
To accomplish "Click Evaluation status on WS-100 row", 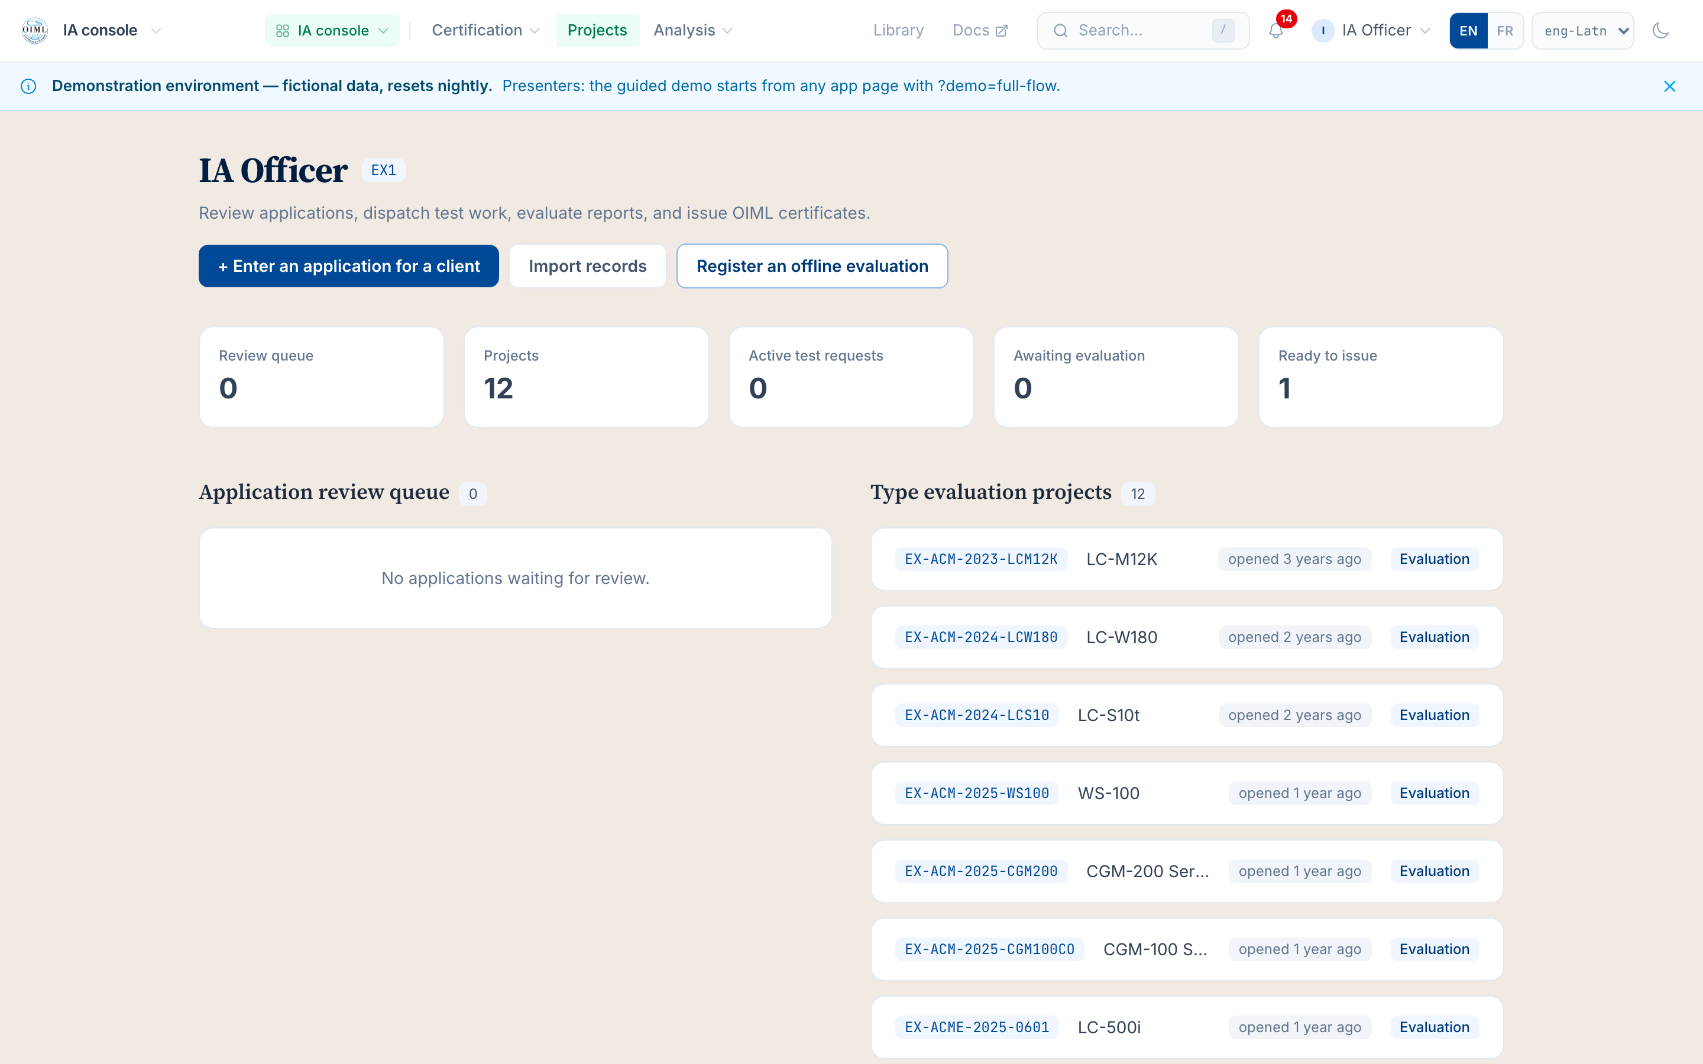I will [x=1434, y=794].
